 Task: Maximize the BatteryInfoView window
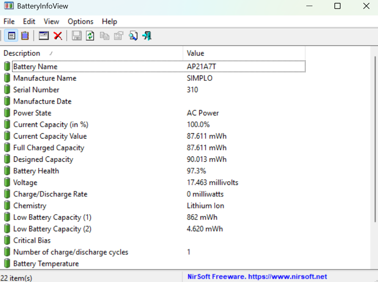[338, 6]
